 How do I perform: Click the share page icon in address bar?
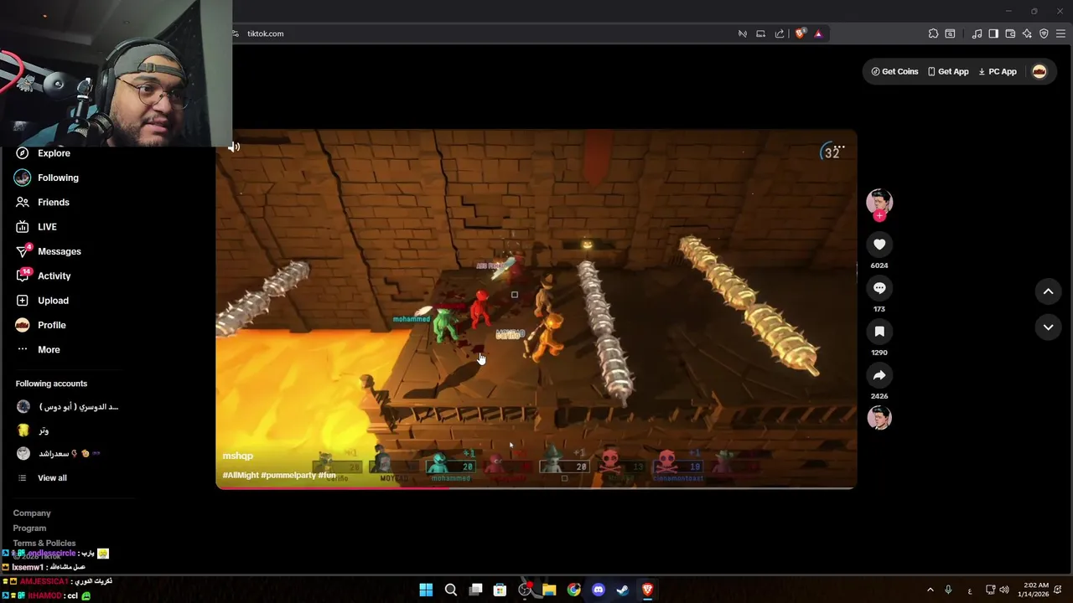[780, 33]
